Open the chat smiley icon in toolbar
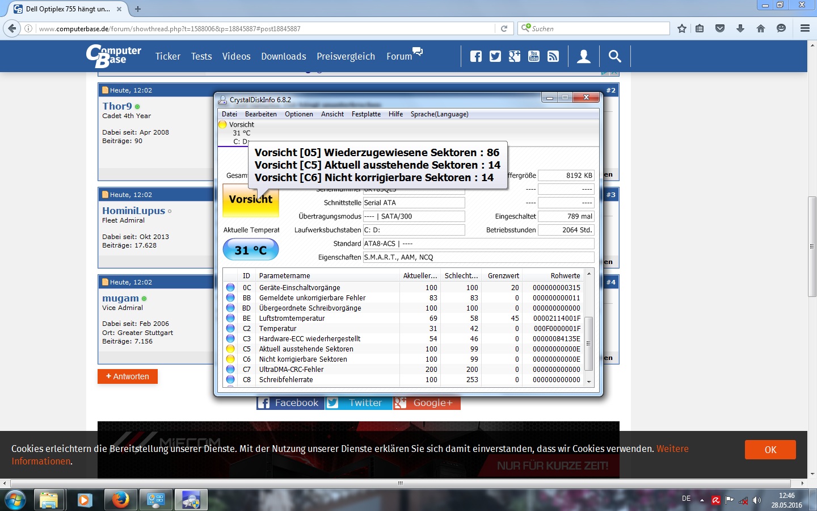This screenshot has height=511, width=817. [781, 28]
